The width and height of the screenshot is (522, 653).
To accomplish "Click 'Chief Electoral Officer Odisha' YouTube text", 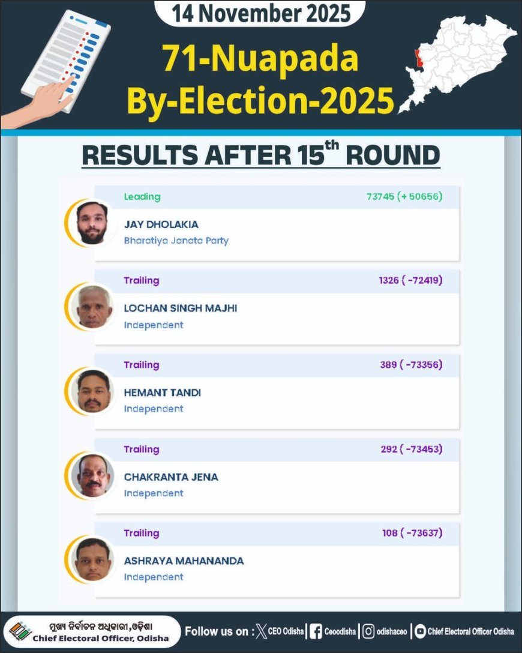I will (x=470, y=631).
